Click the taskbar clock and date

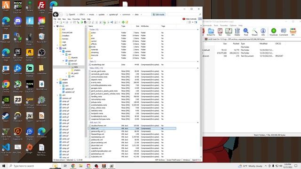point(287,166)
